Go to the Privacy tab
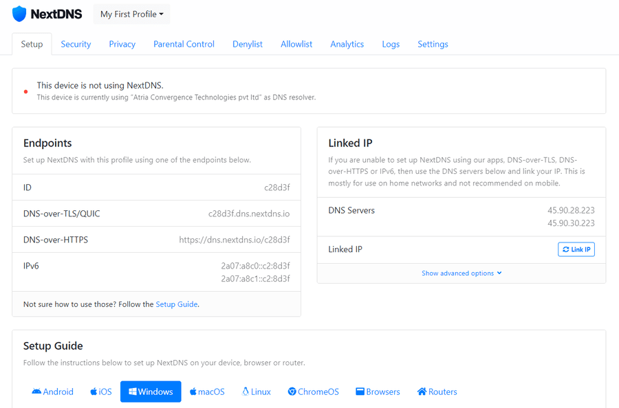619x408 pixels. (122, 44)
